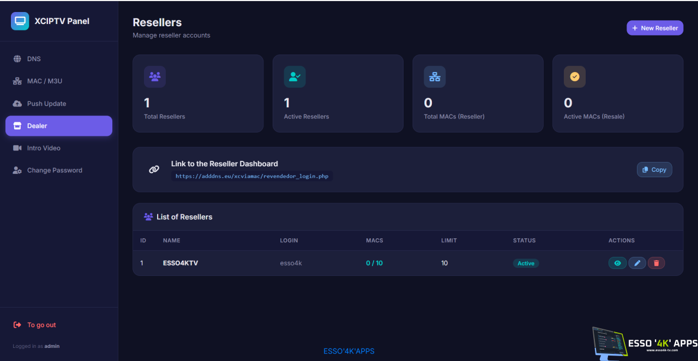This screenshot has width=698, height=361.
Task: Click the ESSO'4K'APPS footer link
Action: pyautogui.click(x=349, y=351)
